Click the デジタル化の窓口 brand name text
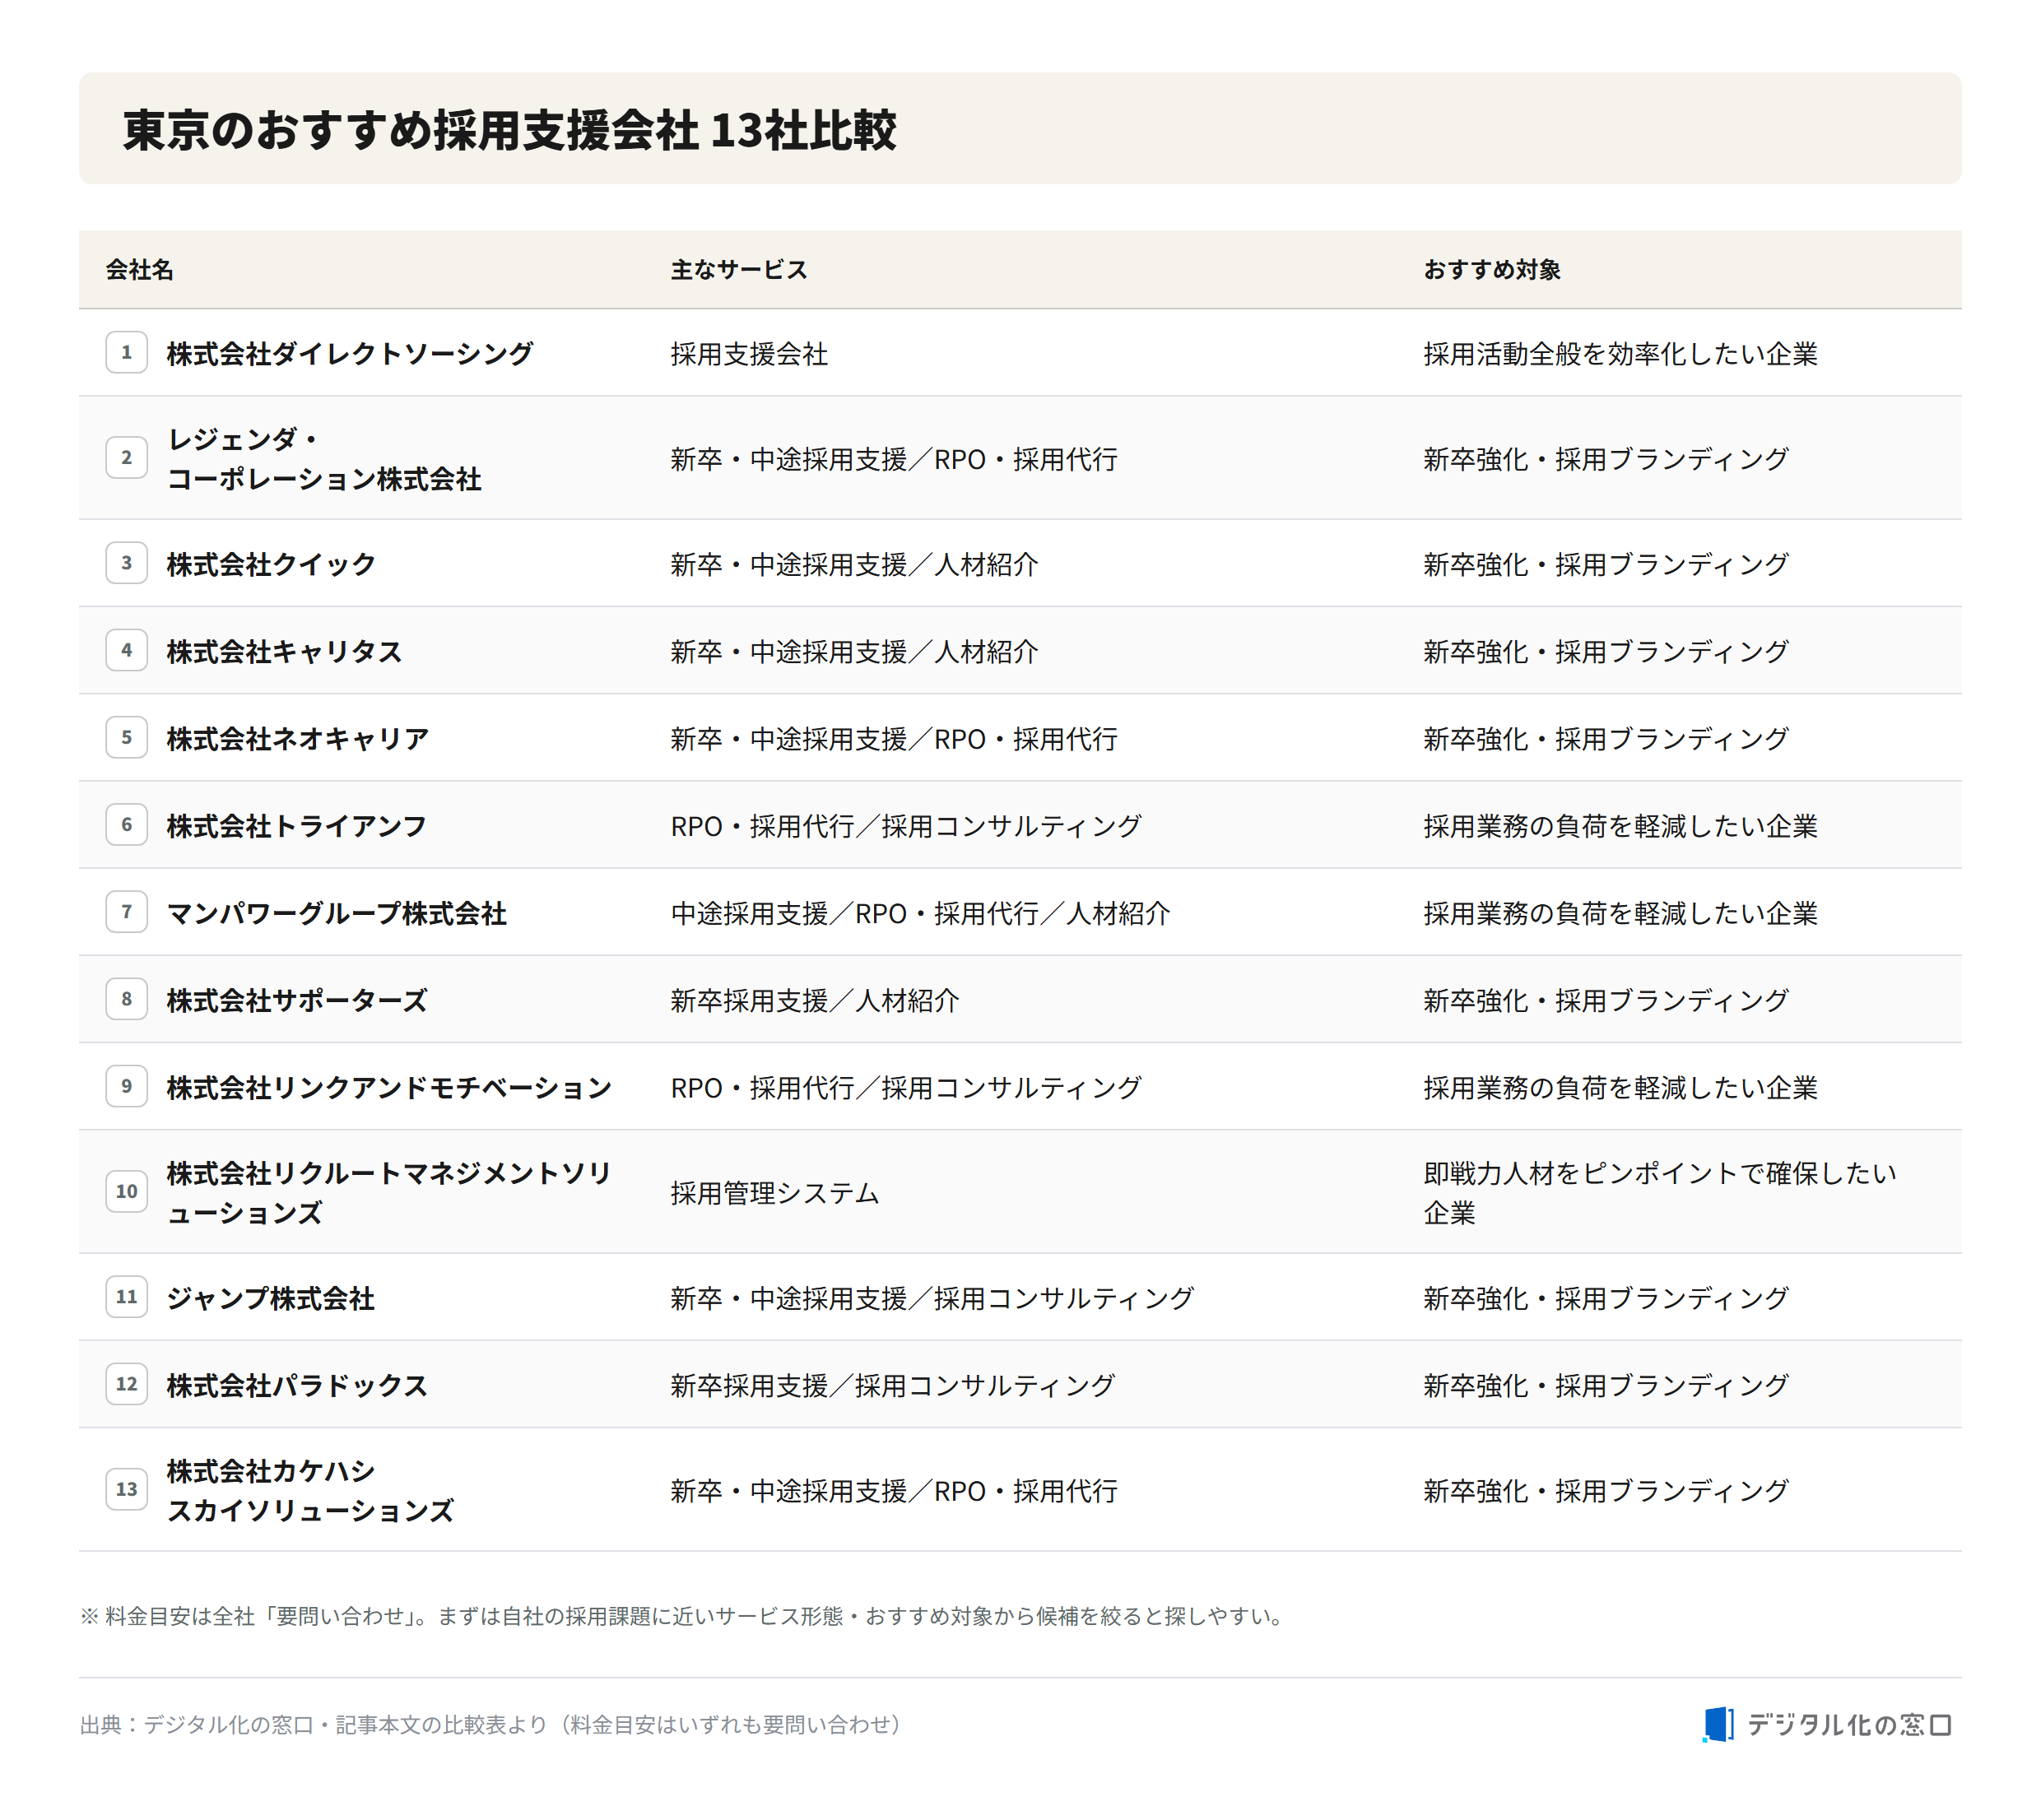 coord(1849,1724)
